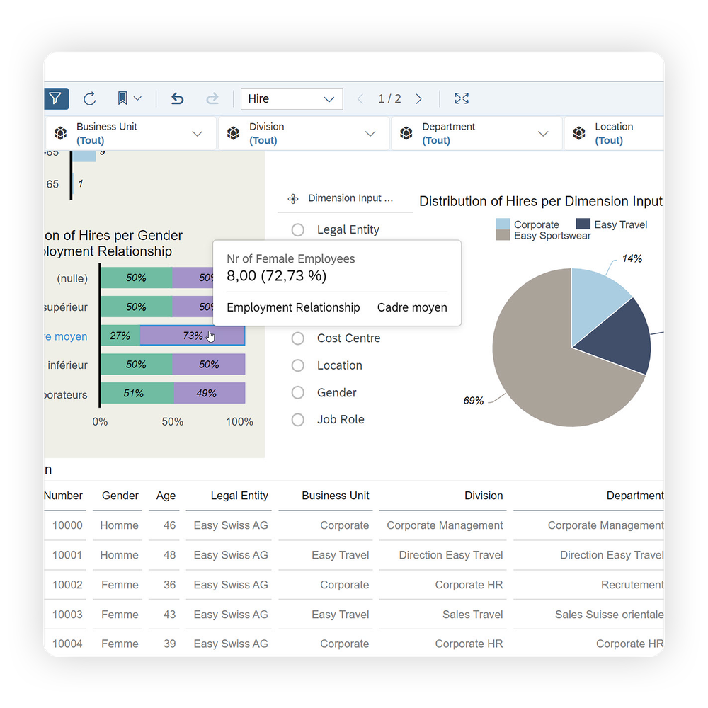
Task: Go to next page with arrow
Action: pyautogui.click(x=418, y=98)
